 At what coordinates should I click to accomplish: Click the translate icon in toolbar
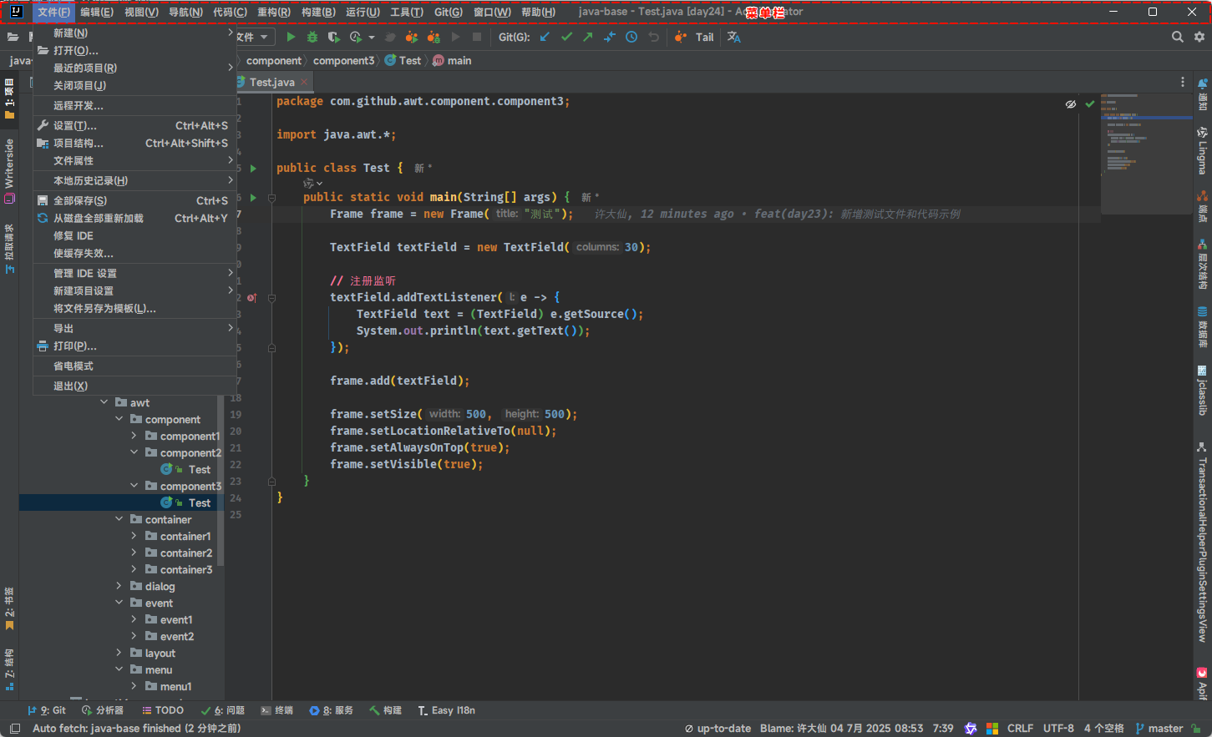734,37
